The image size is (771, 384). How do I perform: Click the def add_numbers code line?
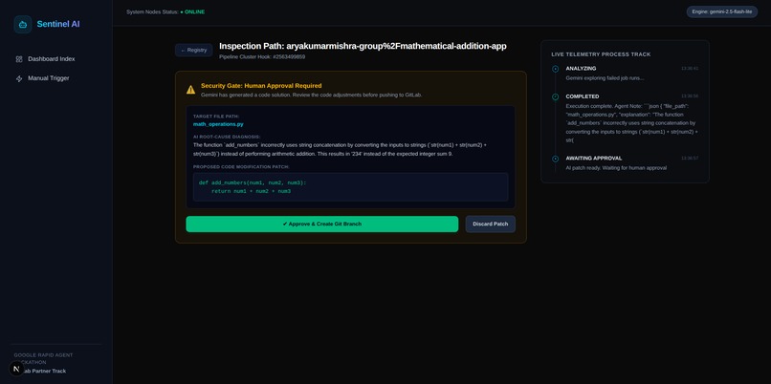tap(253, 182)
